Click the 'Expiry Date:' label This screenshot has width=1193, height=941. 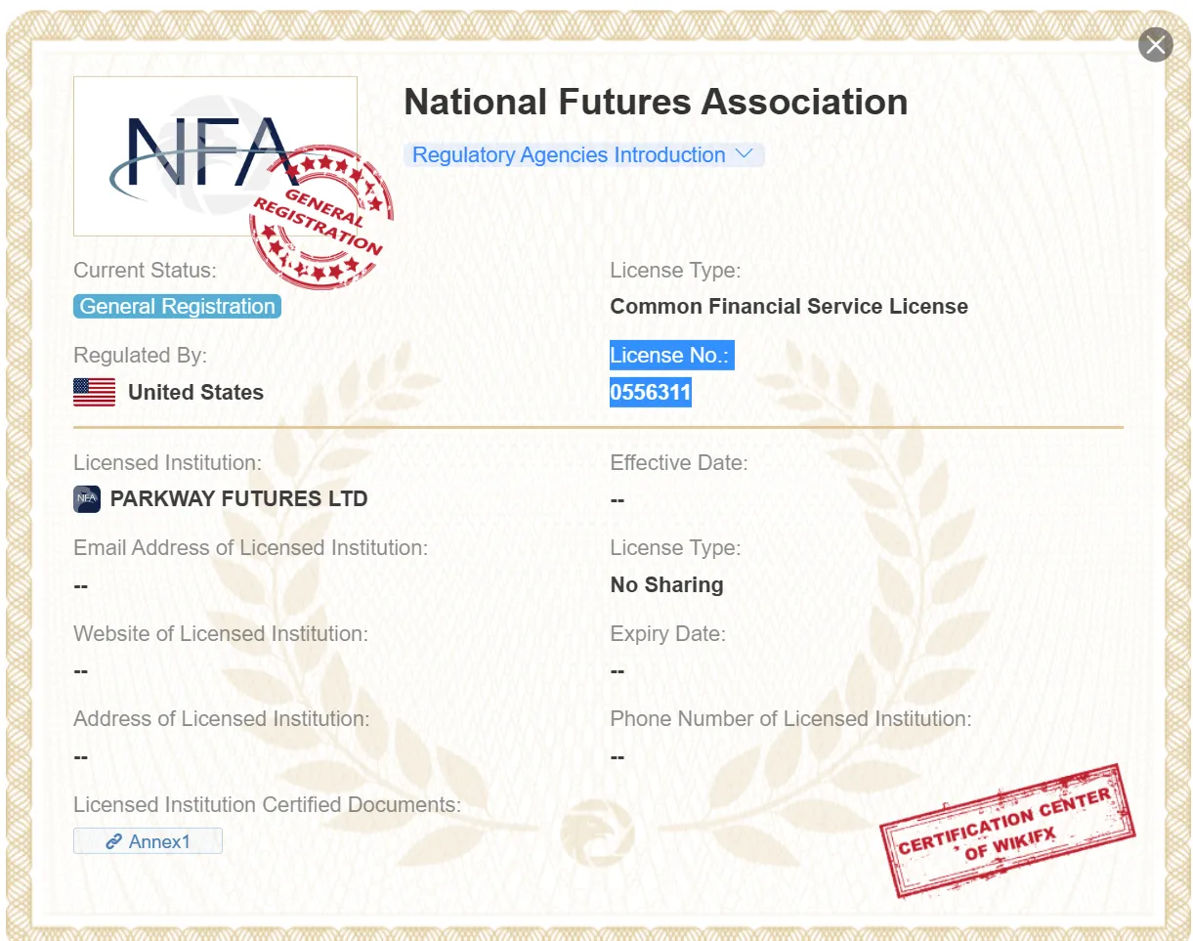[668, 634]
